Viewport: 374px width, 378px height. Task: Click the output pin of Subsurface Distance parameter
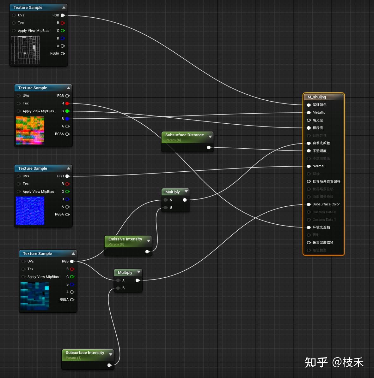pyautogui.click(x=209, y=147)
